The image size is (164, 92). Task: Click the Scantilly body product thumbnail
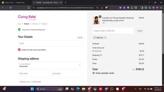tap(96, 20)
